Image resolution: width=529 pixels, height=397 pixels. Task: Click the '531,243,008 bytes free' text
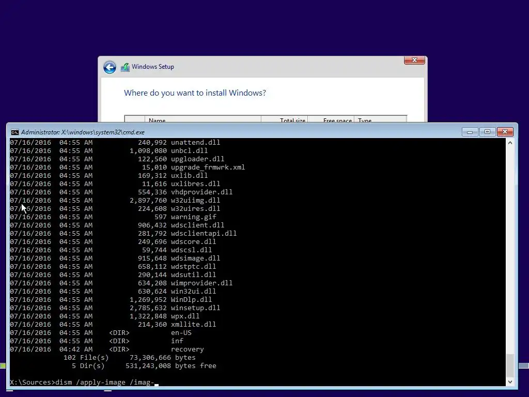(x=170, y=365)
